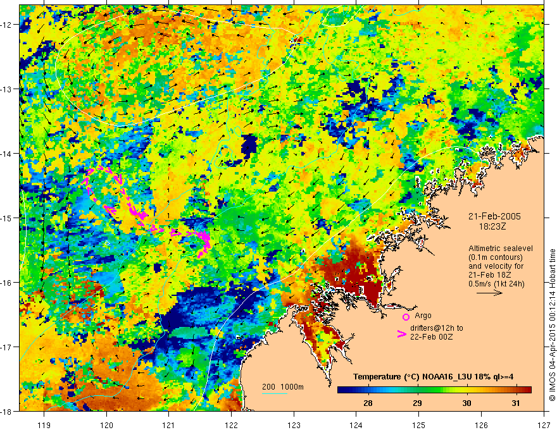Click the temperature colorbar at 28
The height and width of the screenshot is (430, 557).
point(368,390)
